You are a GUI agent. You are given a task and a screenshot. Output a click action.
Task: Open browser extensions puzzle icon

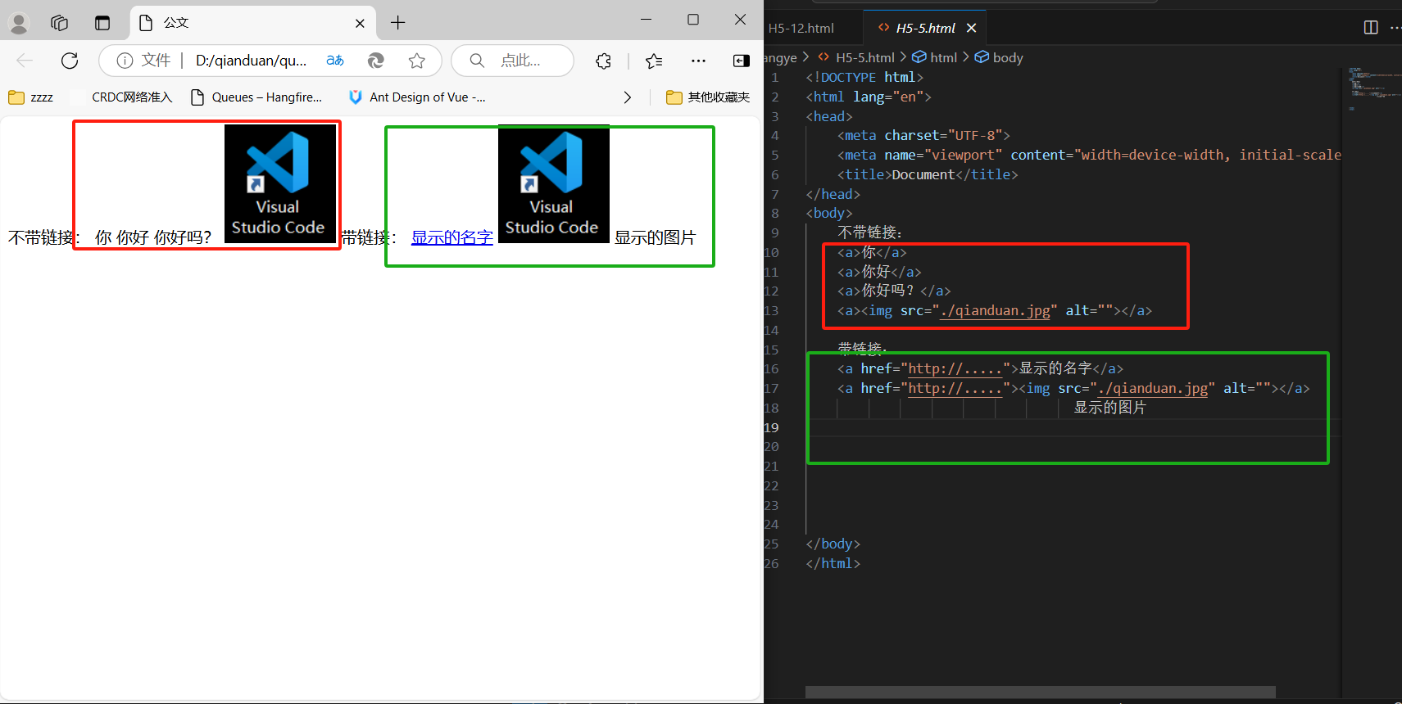click(604, 61)
